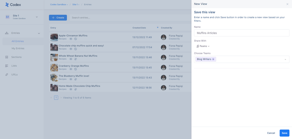
Task: Click the rocket icon on Home Made Chocolate Chip row
Action: pyautogui.click(x=75, y=89)
